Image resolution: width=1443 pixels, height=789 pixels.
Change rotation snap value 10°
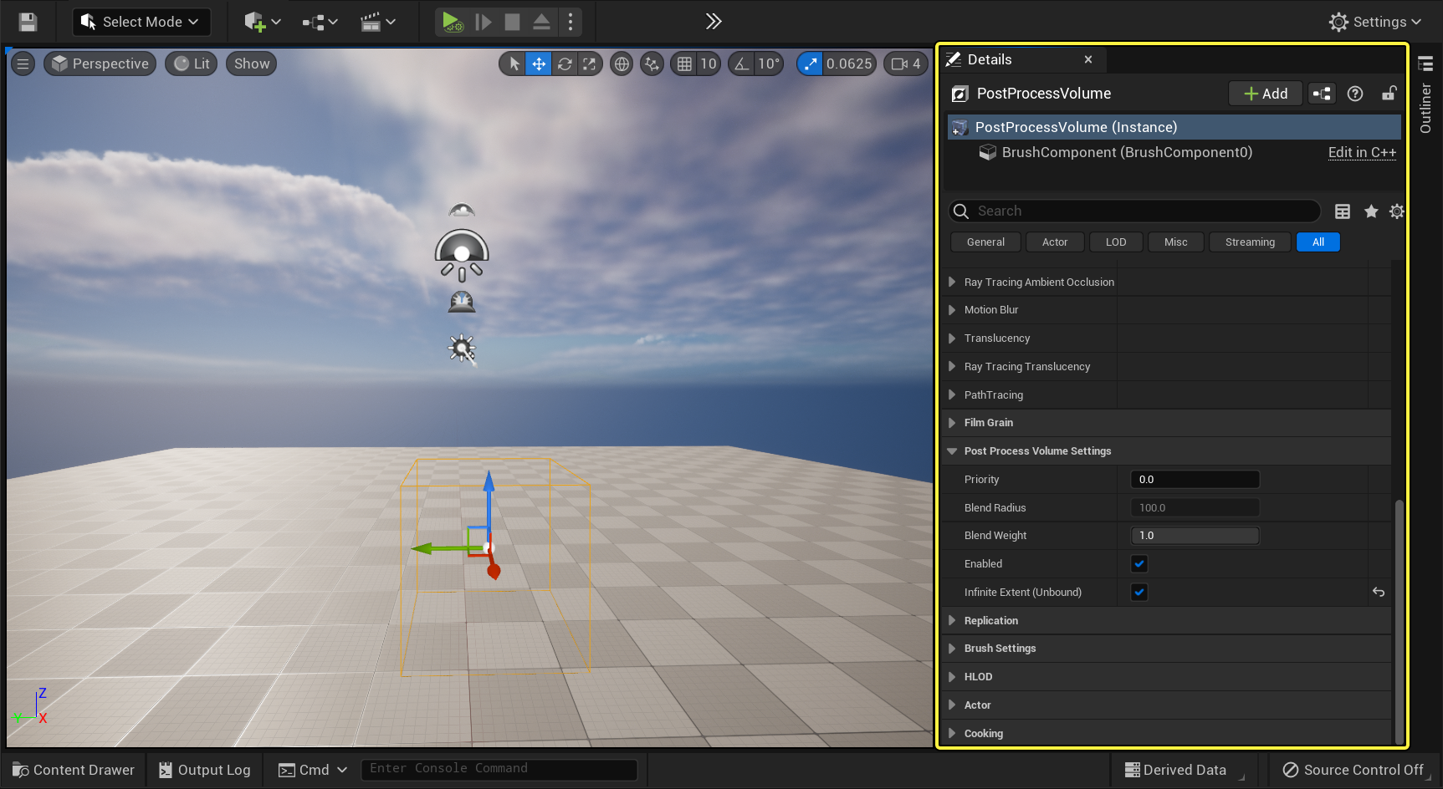click(768, 64)
